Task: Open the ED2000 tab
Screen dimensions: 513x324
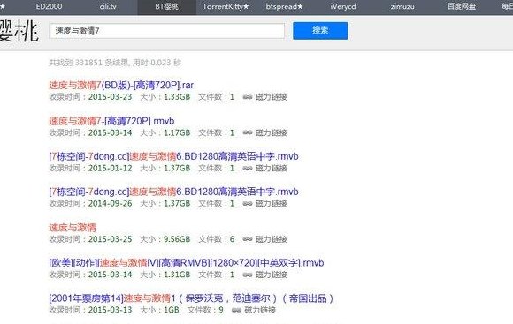Action: pos(49,6)
